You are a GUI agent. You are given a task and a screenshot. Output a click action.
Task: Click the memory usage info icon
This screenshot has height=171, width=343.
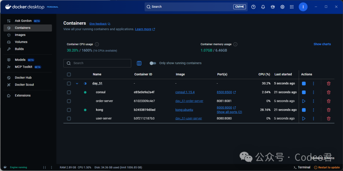tap(235, 44)
